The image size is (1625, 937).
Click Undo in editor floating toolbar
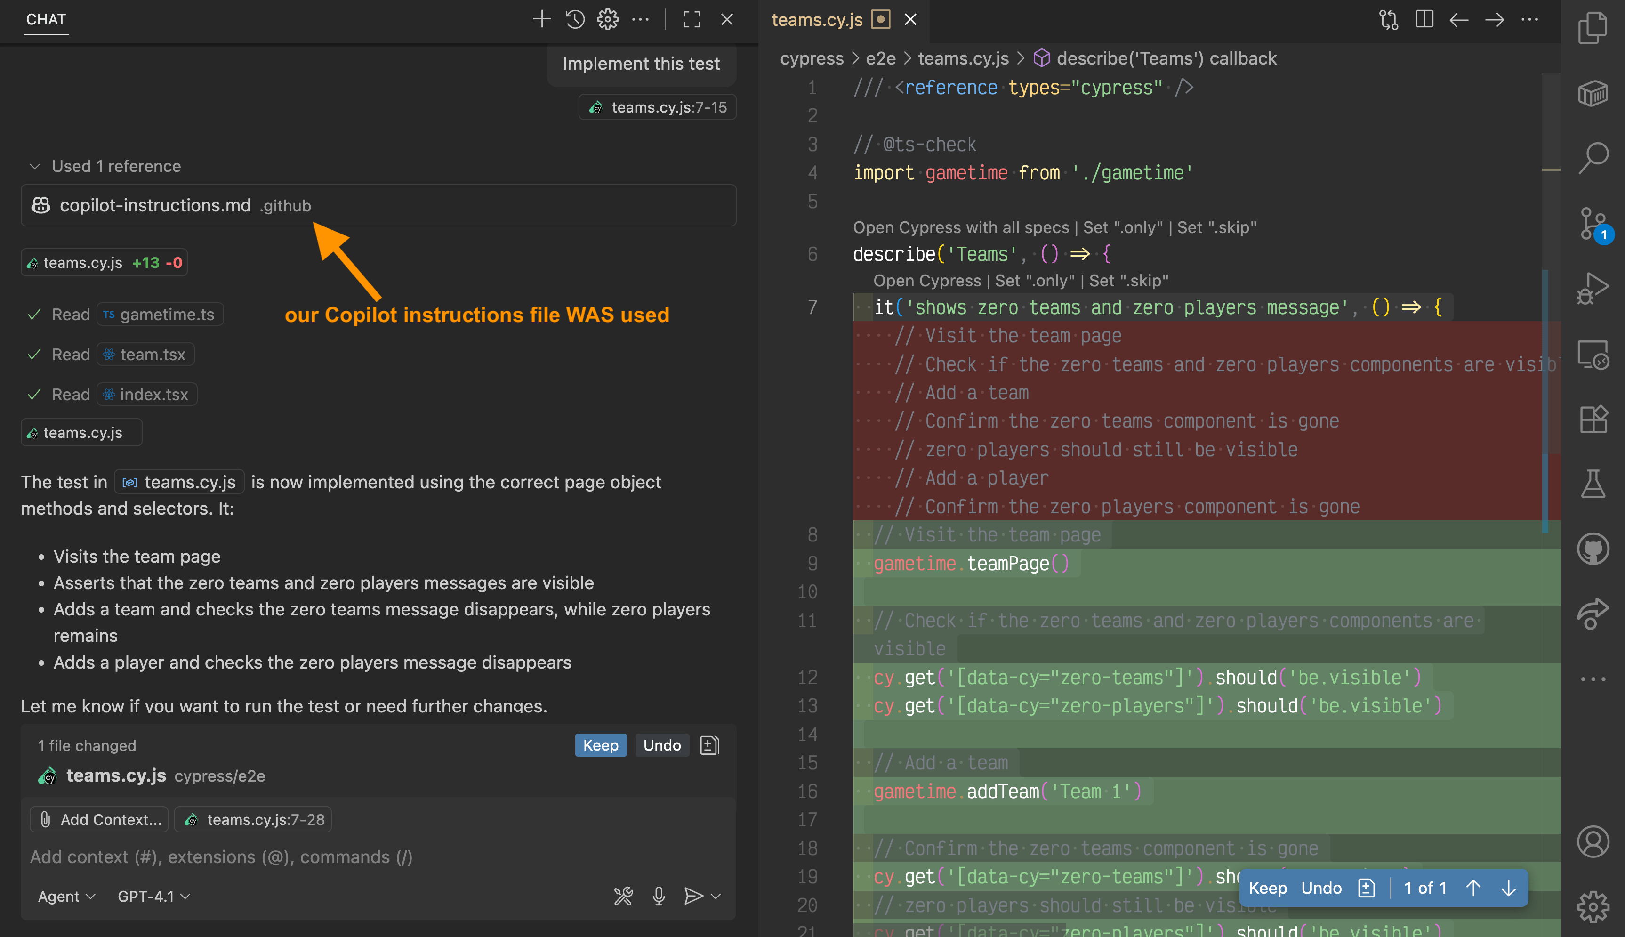click(x=1321, y=888)
